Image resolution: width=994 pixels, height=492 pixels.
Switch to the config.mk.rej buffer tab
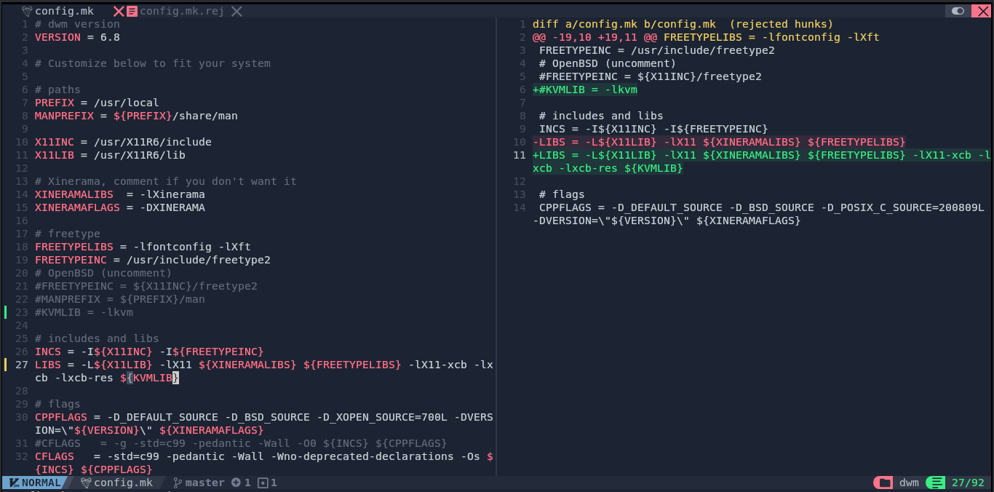(x=182, y=11)
